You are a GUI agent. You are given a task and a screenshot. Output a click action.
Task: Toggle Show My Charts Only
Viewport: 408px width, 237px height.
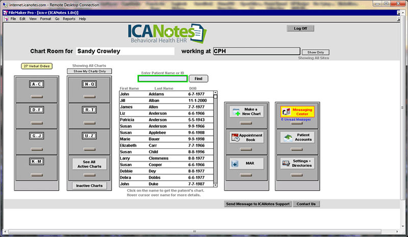click(x=89, y=71)
